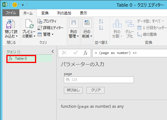The height and width of the screenshot is (120, 167).
Task: Sort descending with the Z-A icon
Action: 101,28
